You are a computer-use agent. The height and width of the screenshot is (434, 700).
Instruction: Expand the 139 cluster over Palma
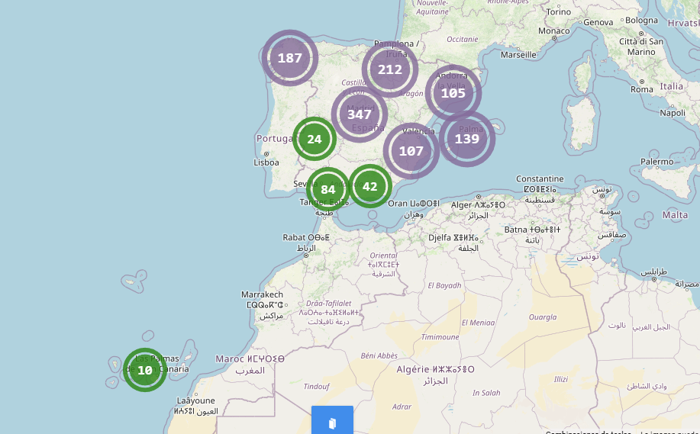(466, 139)
